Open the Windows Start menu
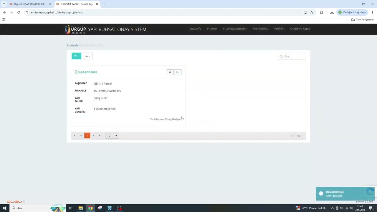 (x=4, y=208)
